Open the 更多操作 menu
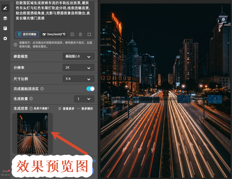The width and height of the screenshot is (232, 179). 85,109
